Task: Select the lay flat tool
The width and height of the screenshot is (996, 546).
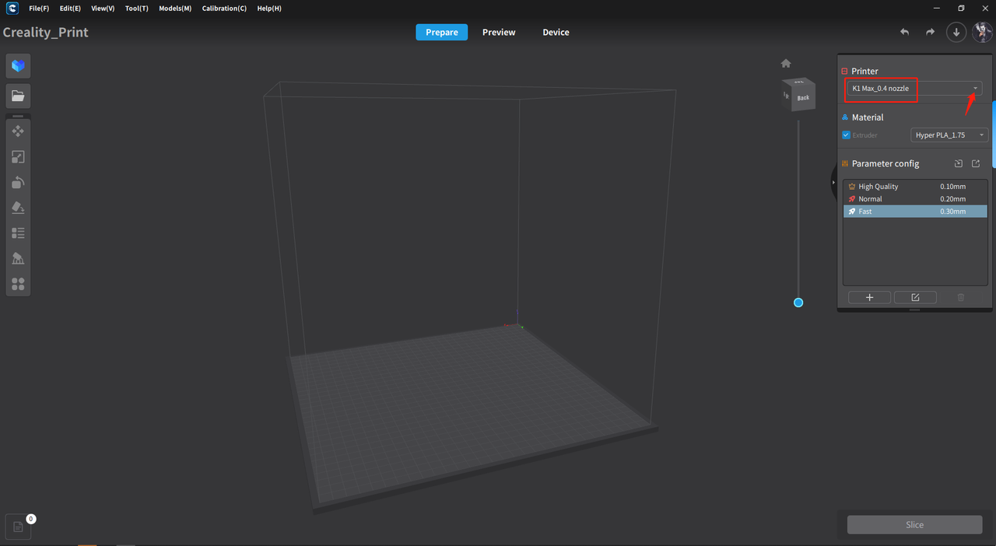Action: [x=18, y=208]
